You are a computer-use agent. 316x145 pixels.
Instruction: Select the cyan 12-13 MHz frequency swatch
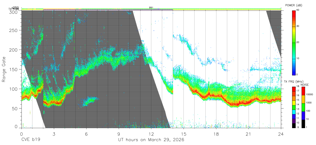pyautogui.click(x=294, y=112)
